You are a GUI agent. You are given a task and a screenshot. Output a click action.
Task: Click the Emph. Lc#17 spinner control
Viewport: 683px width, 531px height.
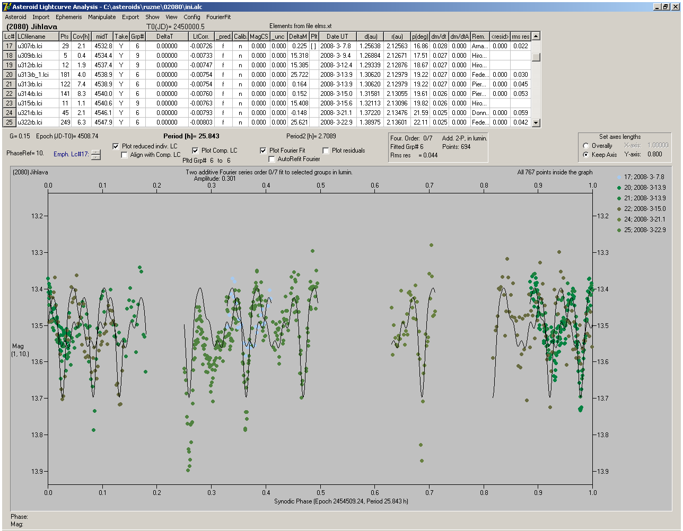95,155
